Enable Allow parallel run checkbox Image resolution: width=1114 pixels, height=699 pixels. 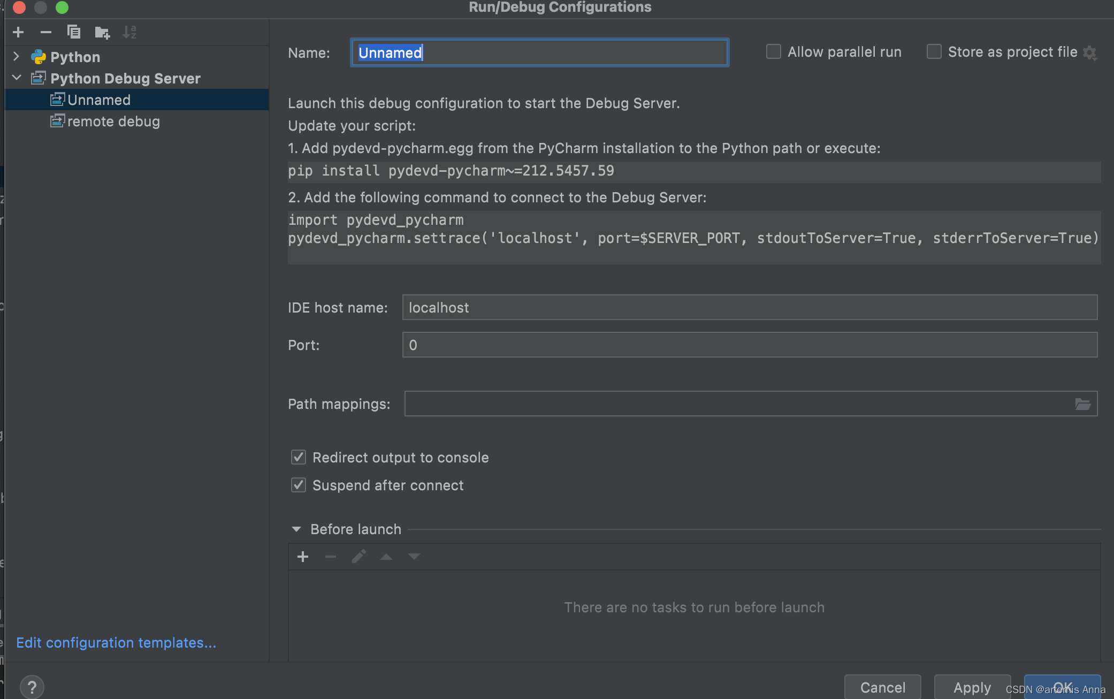[773, 52]
